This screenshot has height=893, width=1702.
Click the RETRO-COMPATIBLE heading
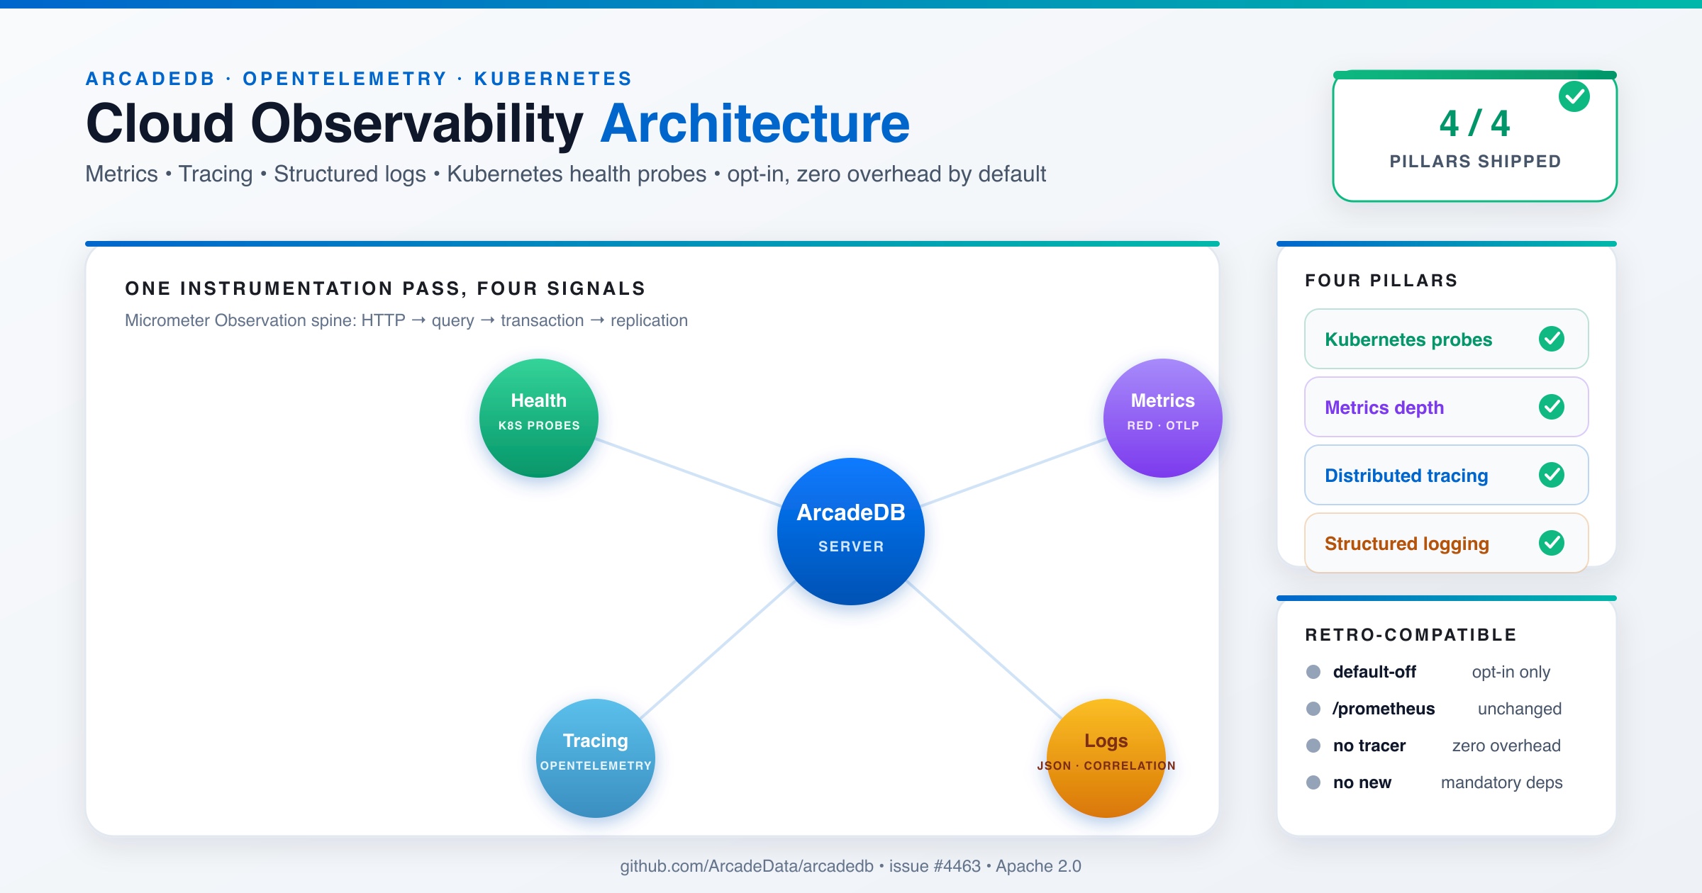click(x=1411, y=635)
